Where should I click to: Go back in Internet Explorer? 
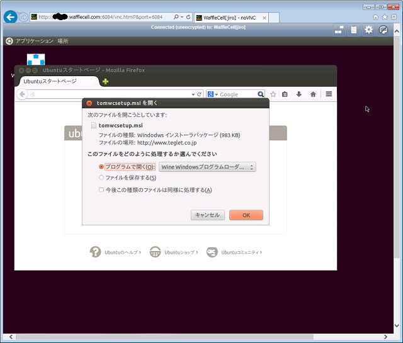tap(11, 17)
